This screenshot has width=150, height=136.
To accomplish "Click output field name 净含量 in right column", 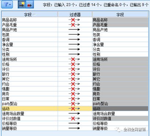I will pos(98,44).
